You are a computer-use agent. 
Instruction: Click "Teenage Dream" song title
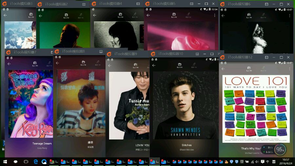click(42, 143)
